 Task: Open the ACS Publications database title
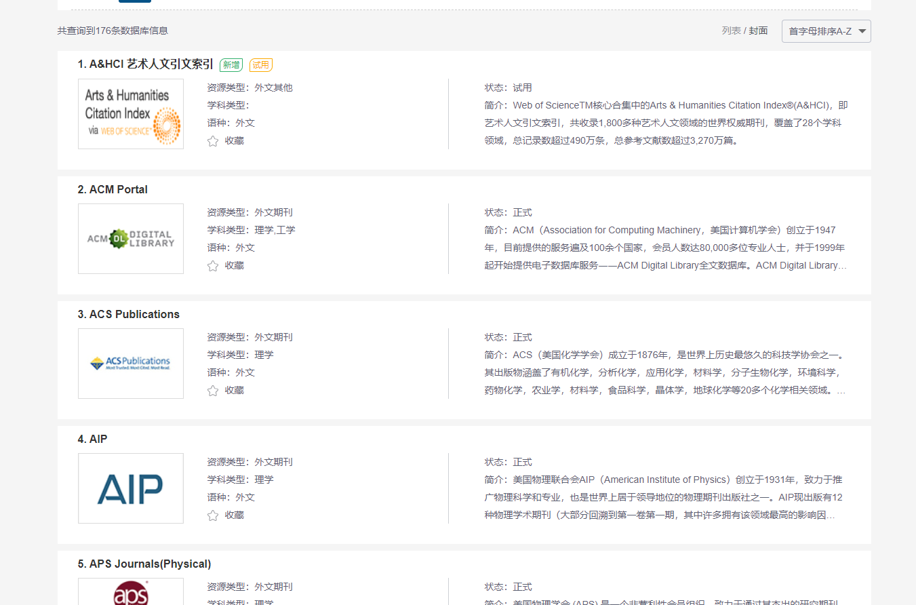pyautogui.click(x=129, y=314)
